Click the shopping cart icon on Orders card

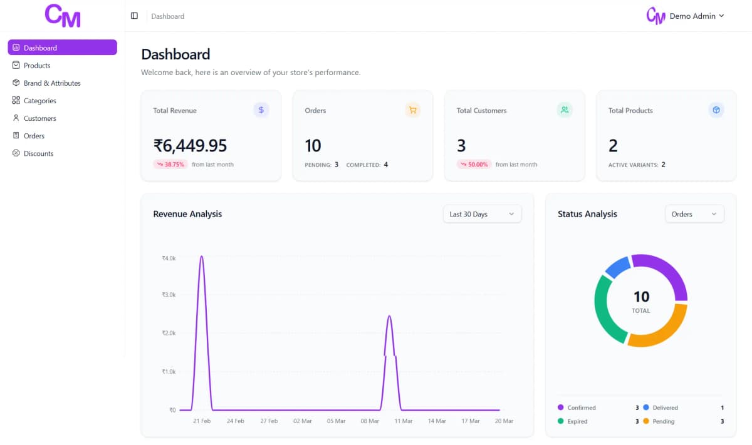point(412,110)
